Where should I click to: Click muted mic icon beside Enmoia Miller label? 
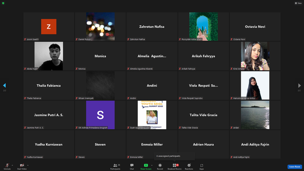128,157
